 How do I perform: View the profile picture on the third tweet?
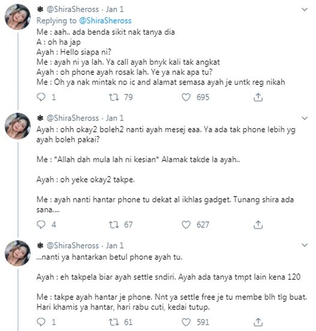[17, 253]
